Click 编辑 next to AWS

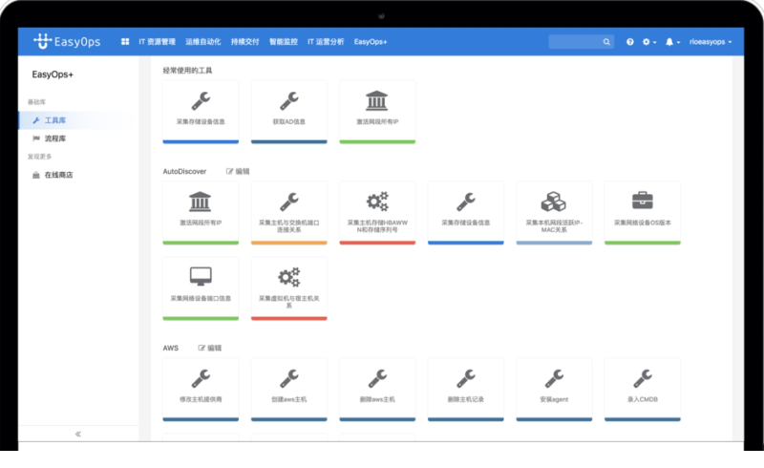[209, 348]
